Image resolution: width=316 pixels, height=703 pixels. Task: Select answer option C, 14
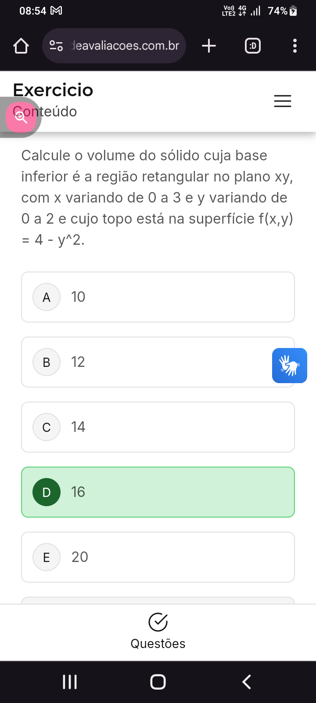click(x=158, y=427)
